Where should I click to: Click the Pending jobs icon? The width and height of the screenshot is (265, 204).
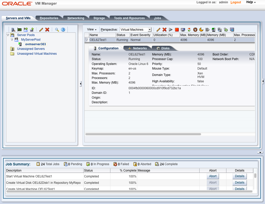66,164
